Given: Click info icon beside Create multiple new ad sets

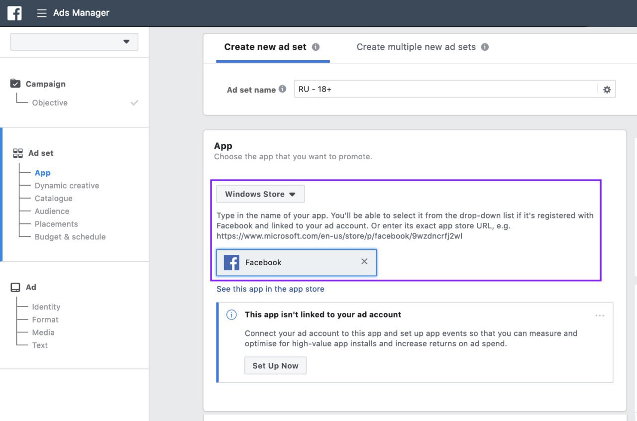Looking at the screenshot, I should (x=485, y=47).
